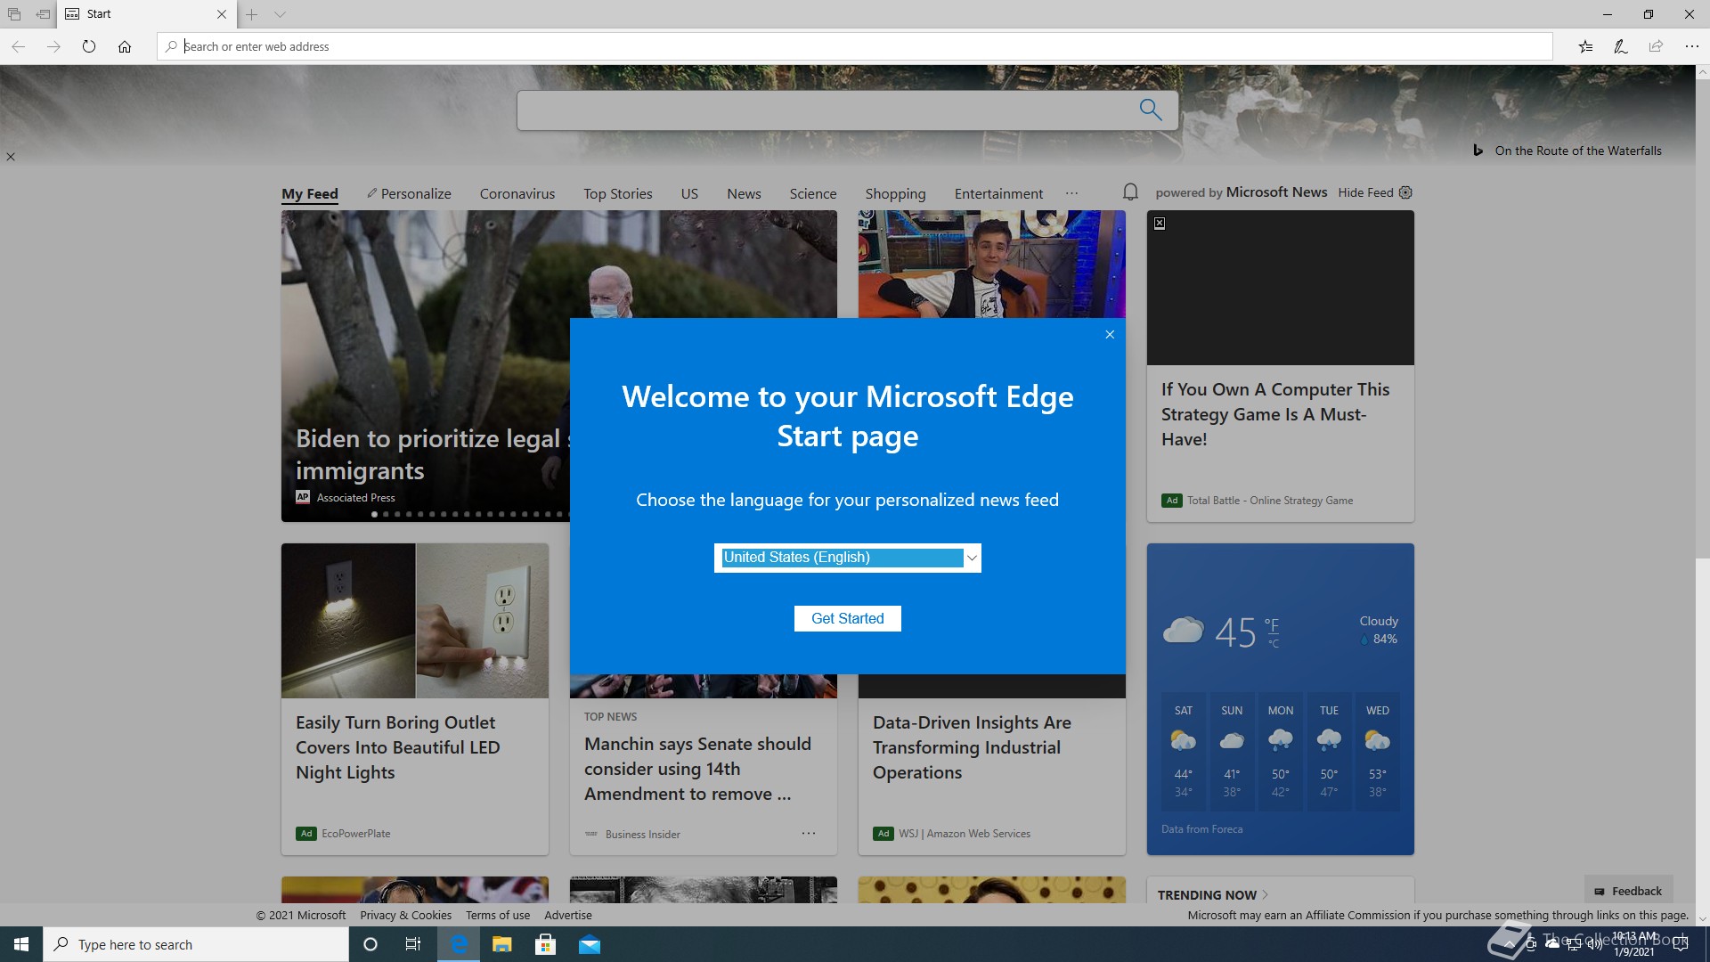Click the address bar field

click(855, 46)
